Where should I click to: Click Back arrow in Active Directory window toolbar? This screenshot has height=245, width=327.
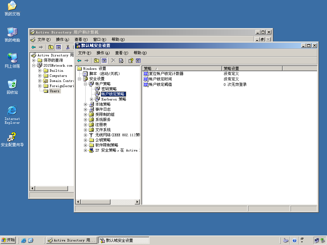pos(34,47)
